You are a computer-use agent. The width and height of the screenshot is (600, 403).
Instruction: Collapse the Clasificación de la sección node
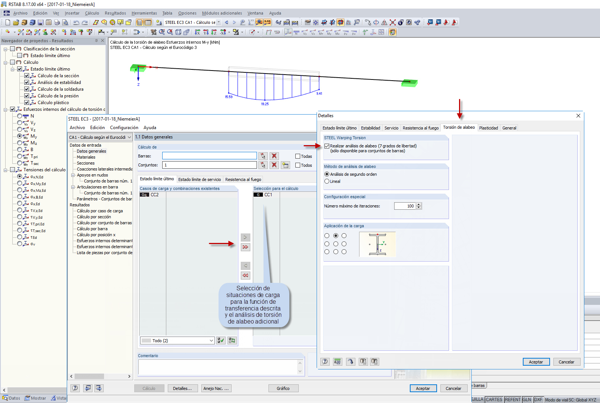(x=6, y=49)
